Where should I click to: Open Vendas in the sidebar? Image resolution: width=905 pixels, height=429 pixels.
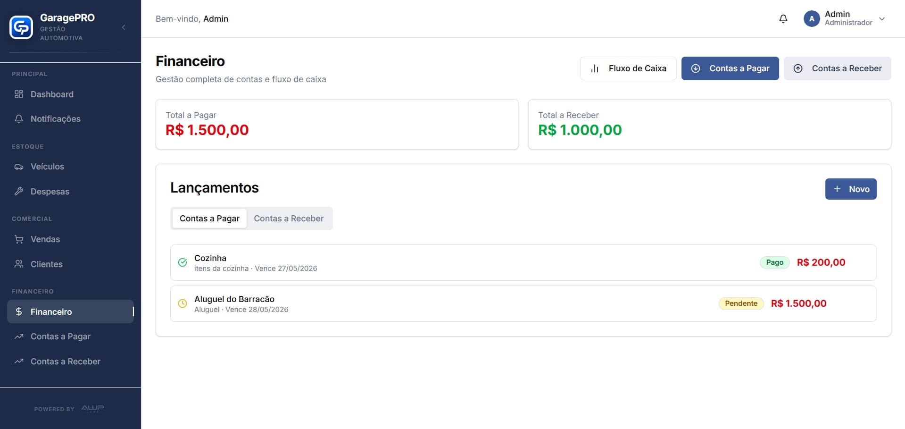pyautogui.click(x=70, y=239)
